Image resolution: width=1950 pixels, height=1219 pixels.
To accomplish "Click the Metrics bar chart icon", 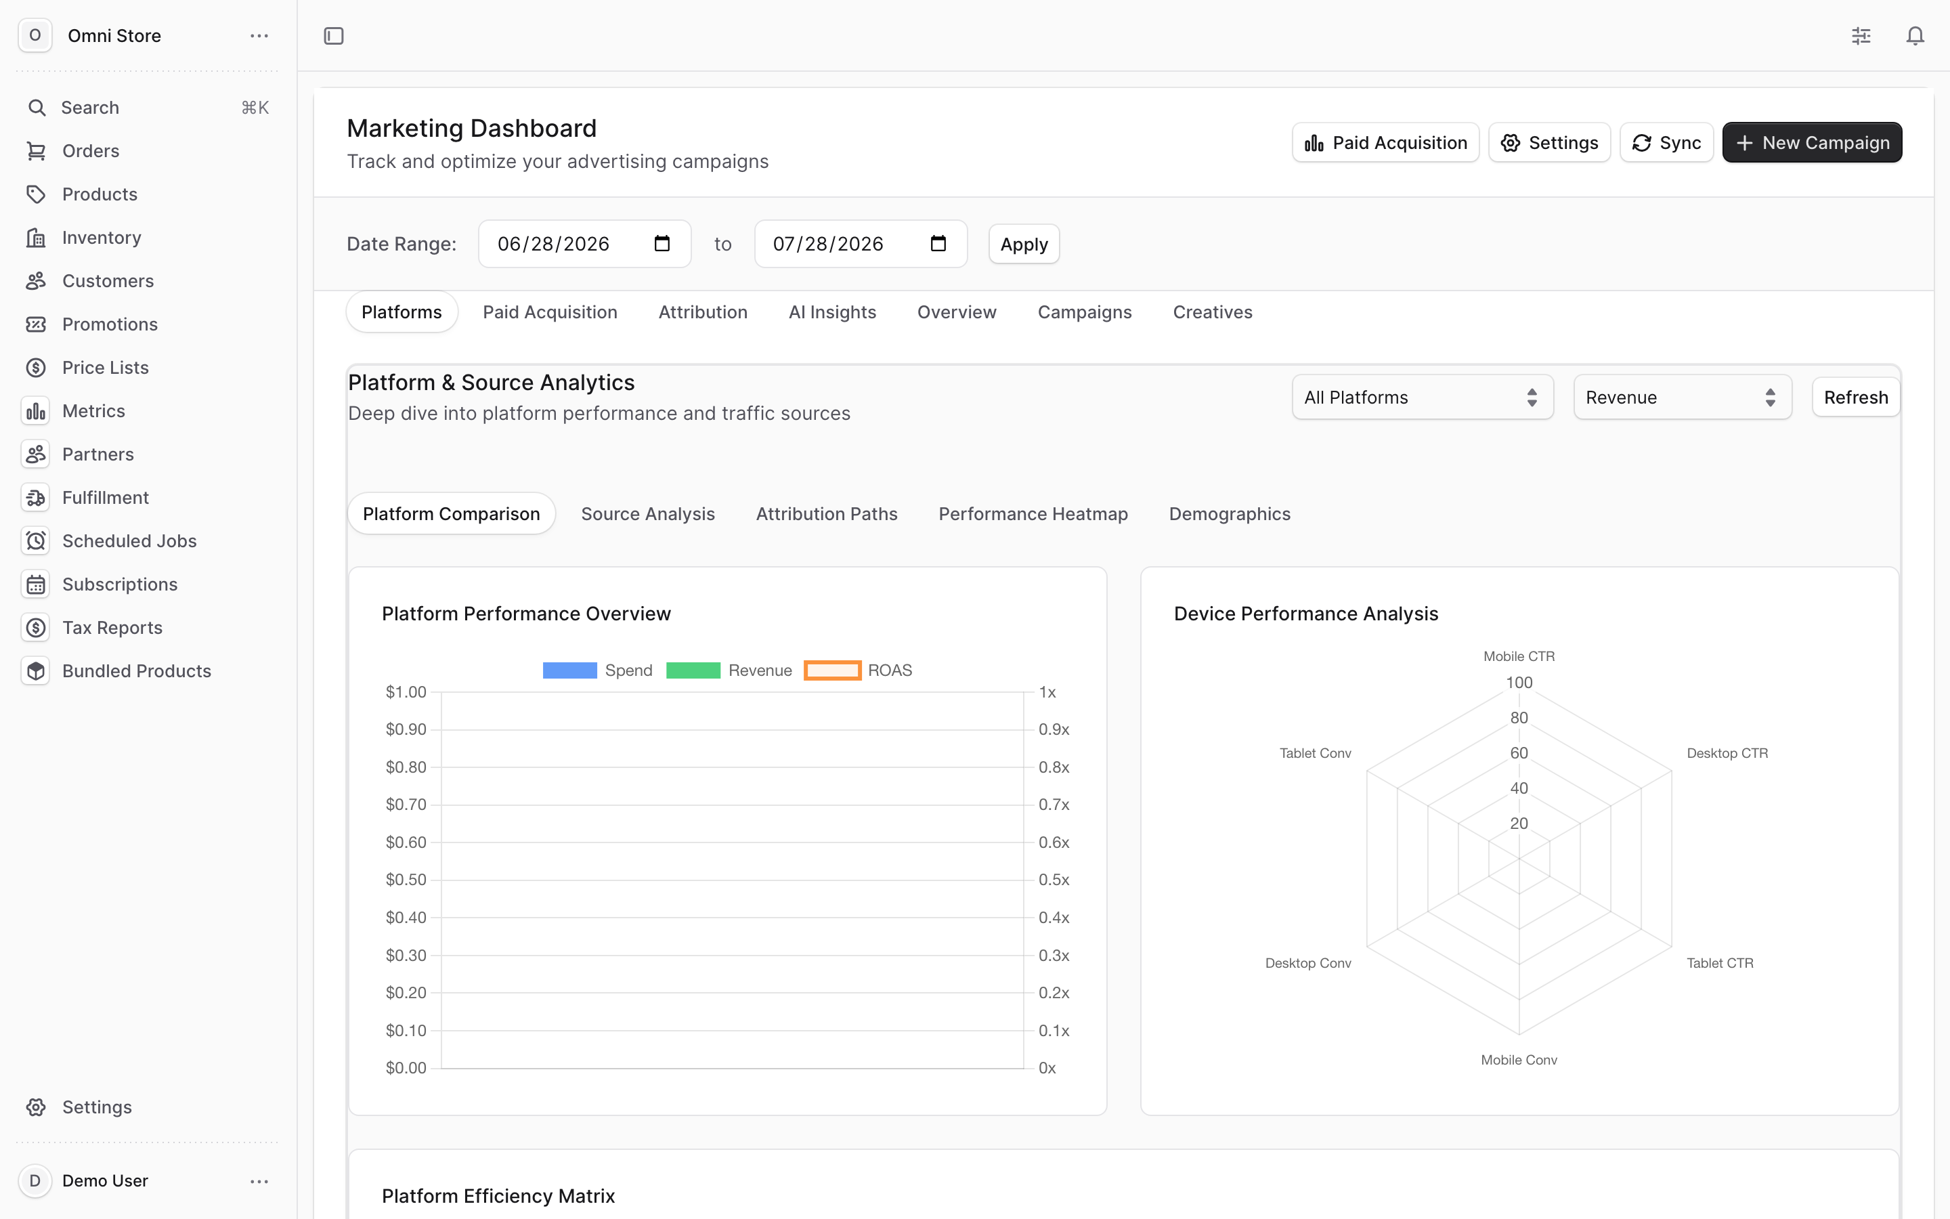I will tap(37, 411).
